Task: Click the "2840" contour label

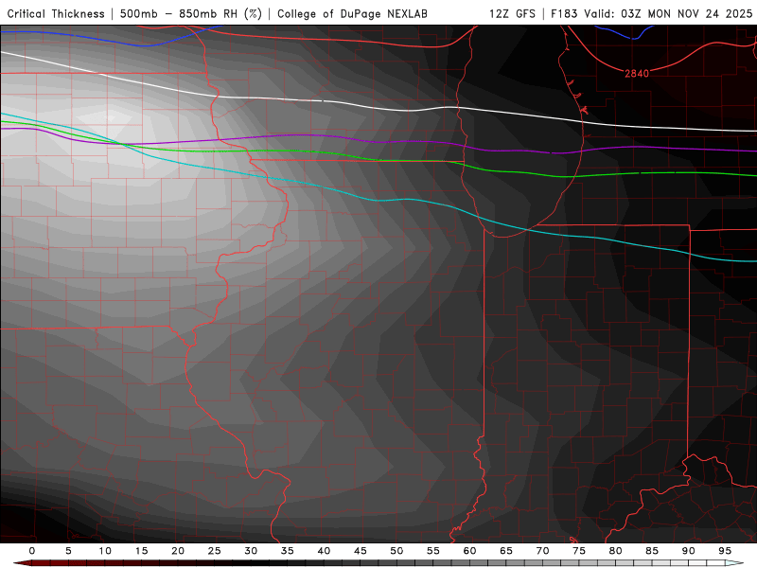Action: pyautogui.click(x=637, y=74)
